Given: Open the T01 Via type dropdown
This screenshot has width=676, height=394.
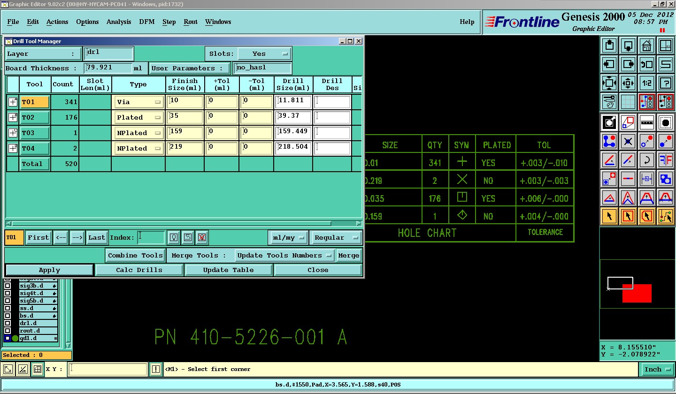Looking at the screenshot, I should click(x=139, y=102).
